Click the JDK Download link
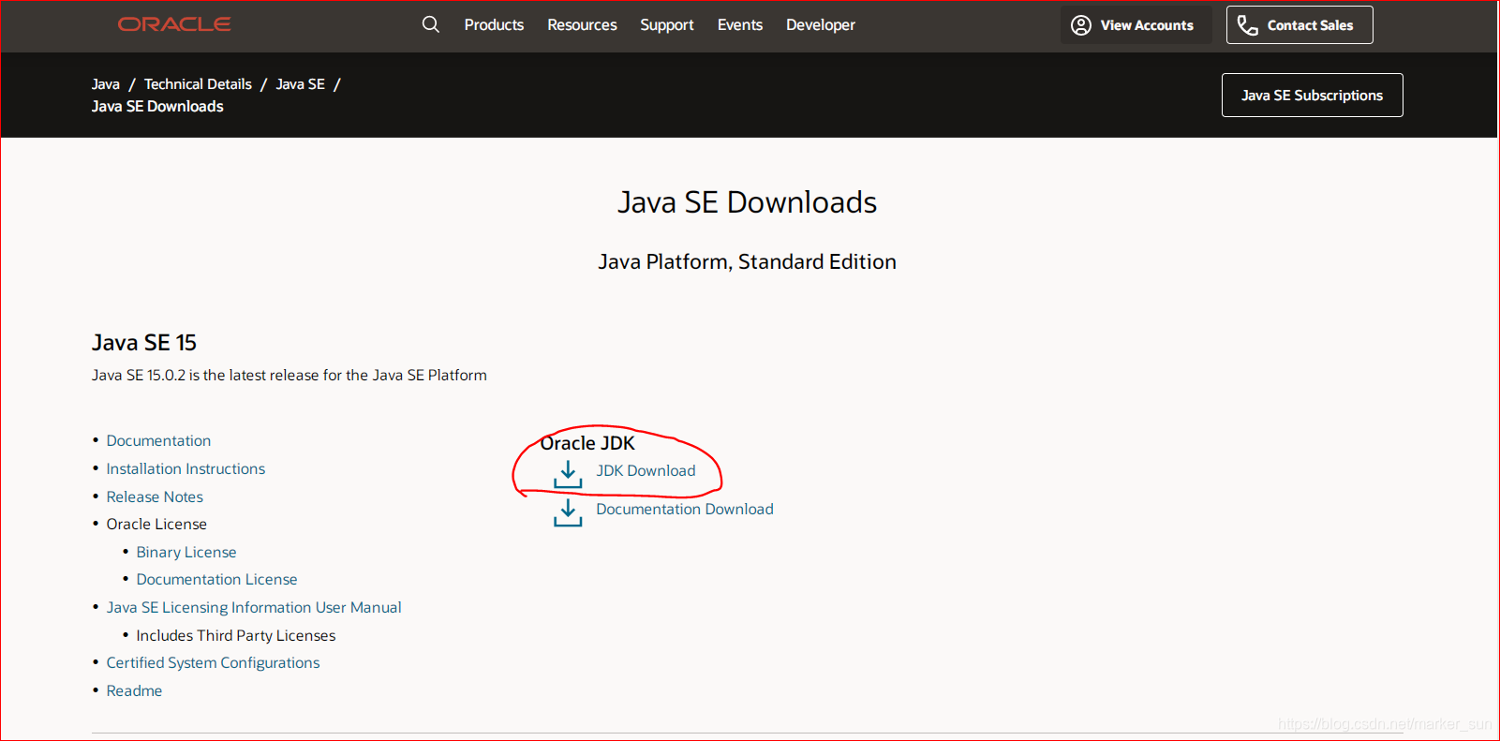This screenshot has width=1500, height=741. (x=646, y=471)
